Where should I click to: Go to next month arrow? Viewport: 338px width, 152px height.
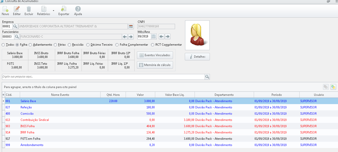(x=167, y=37)
